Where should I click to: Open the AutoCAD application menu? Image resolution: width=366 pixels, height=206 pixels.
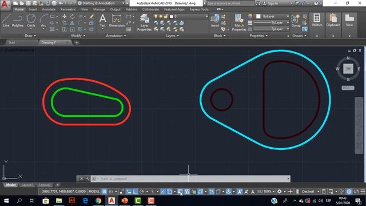coord(5,5)
